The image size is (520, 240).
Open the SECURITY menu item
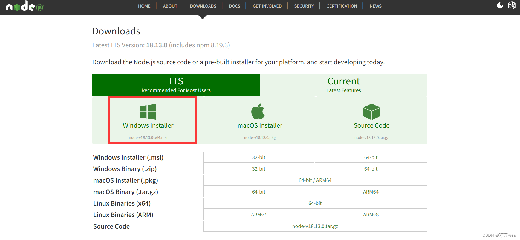pyautogui.click(x=304, y=6)
